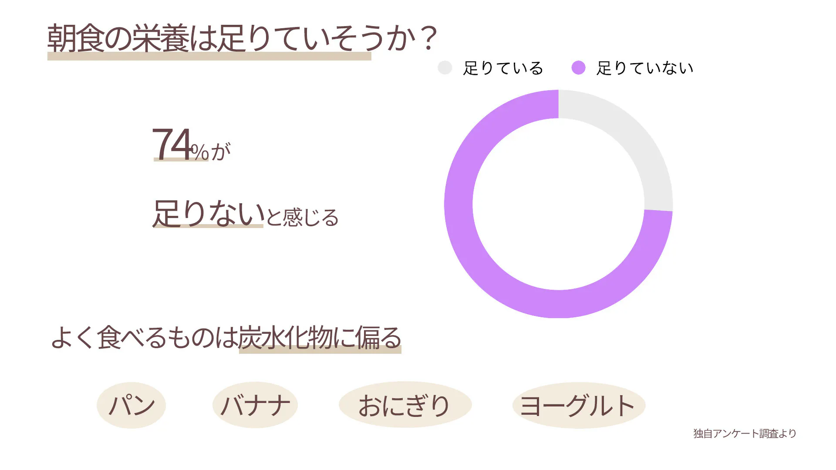Select the 足りている legend label
Image resolution: width=836 pixels, height=470 pixels.
point(503,68)
